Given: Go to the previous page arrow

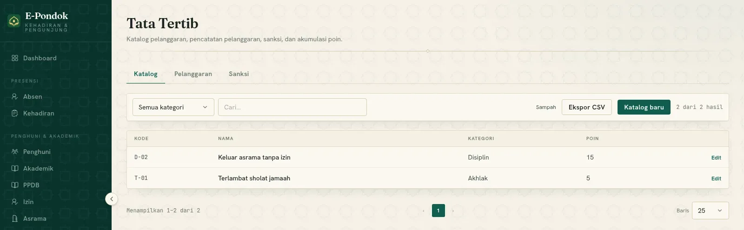Looking at the screenshot, I should [424, 211].
